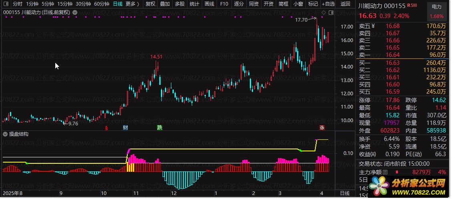This screenshot has width=452, height=199.
Task: Toggle the chart panel layout icon
Action: pos(331,13)
